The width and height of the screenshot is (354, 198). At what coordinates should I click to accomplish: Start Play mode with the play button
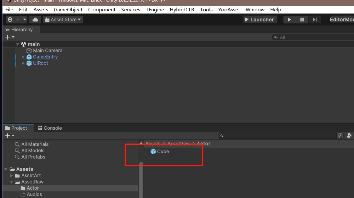coord(289,20)
